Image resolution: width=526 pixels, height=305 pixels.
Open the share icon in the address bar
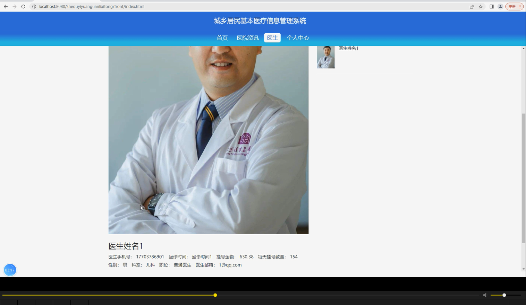click(x=472, y=6)
